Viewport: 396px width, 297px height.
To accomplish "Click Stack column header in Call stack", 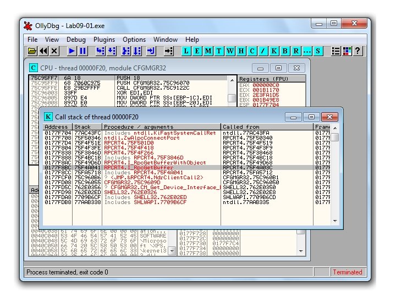I will [x=87, y=127].
